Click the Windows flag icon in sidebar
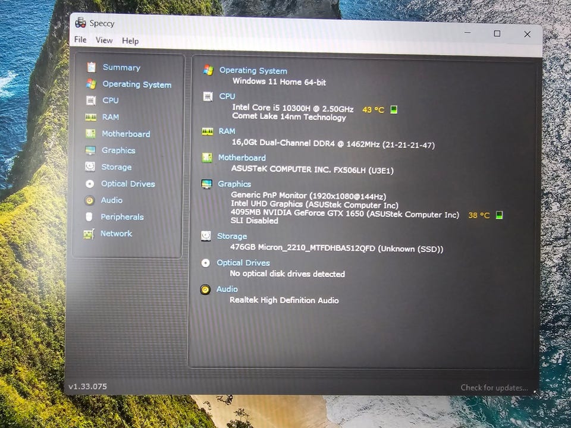 click(91, 84)
